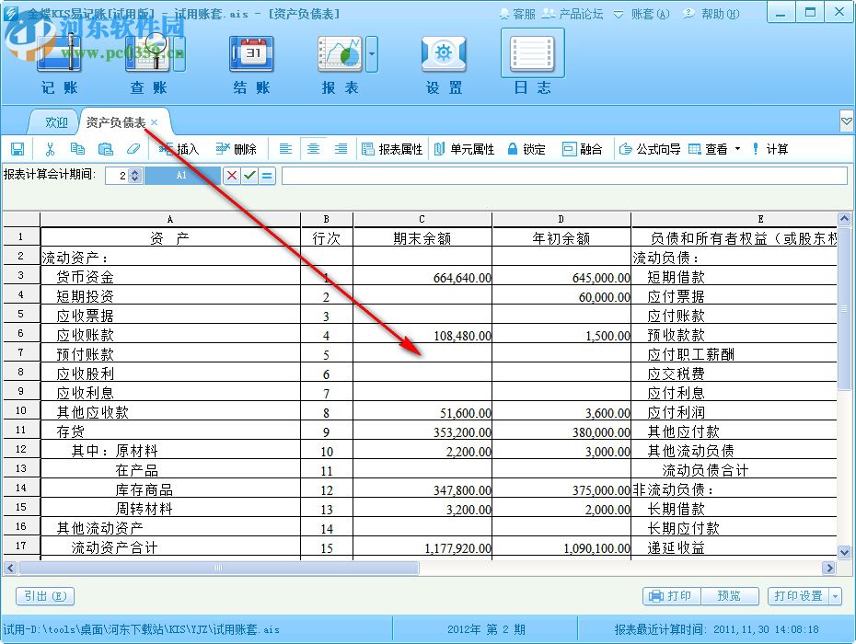
Task: Expand the 打印设置 dropdown arrow
Action: (x=834, y=596)
